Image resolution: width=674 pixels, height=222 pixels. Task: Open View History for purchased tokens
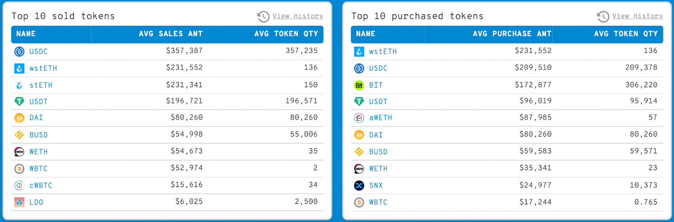637,16
